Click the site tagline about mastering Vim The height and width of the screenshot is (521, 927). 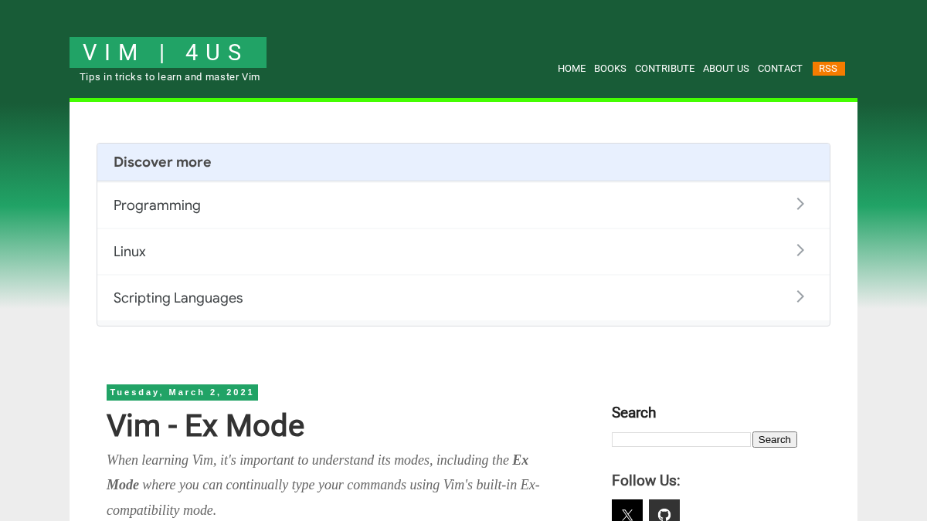[x=170, y=77]
